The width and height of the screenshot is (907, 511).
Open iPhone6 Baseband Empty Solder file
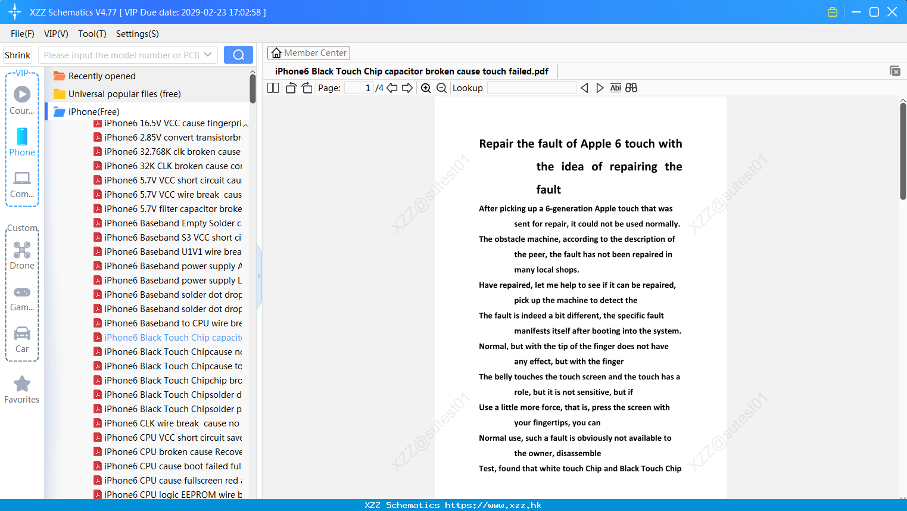pos(168,223)
